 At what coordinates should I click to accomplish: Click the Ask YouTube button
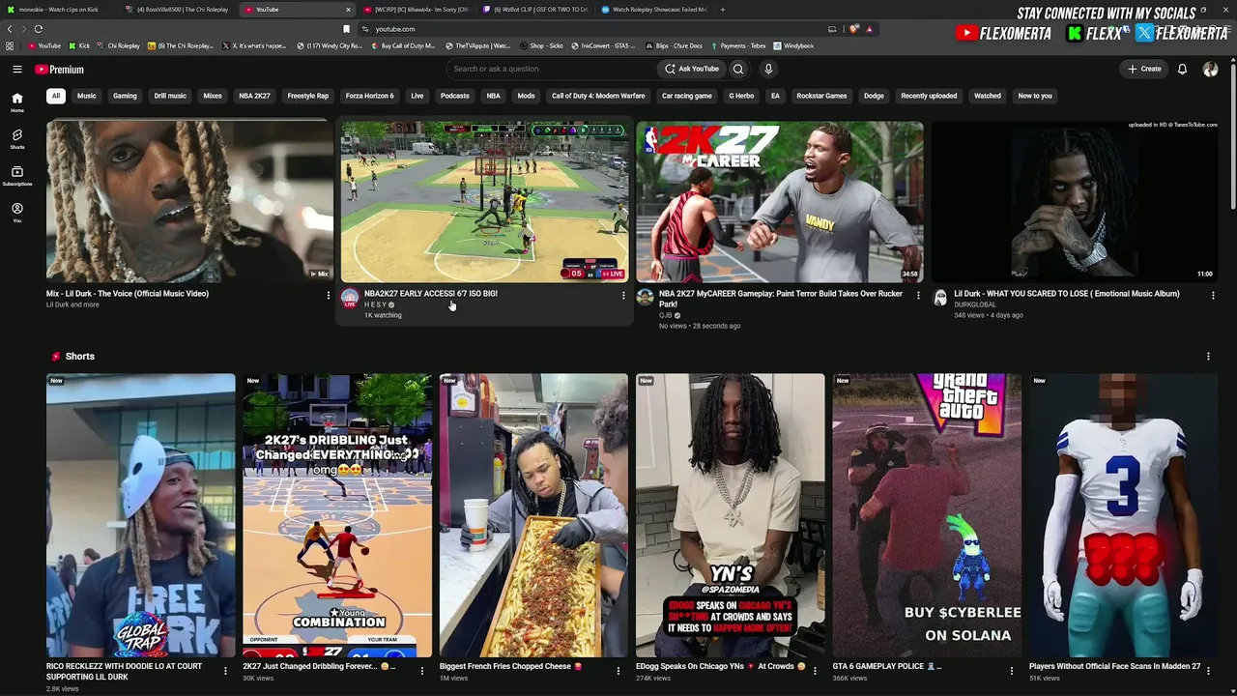(692, 70)
